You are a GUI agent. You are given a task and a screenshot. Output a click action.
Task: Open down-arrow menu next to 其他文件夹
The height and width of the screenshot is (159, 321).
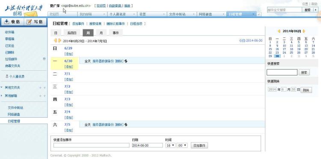pos(45,88)
